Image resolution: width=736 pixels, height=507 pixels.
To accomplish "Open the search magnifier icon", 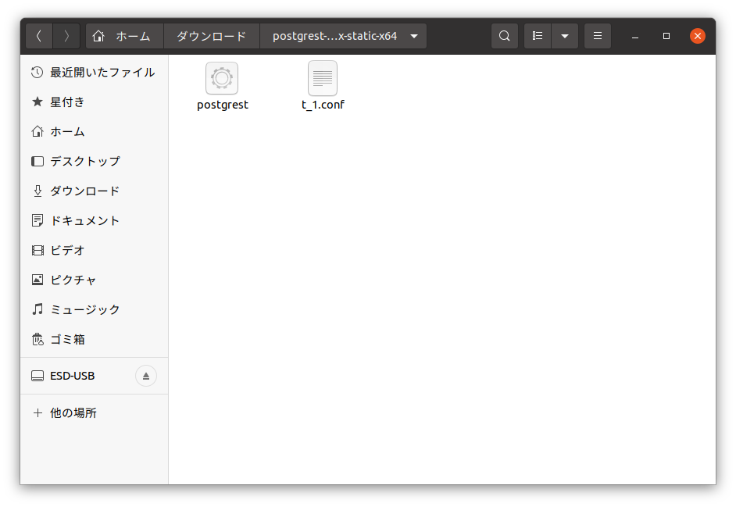I will 505,36.
